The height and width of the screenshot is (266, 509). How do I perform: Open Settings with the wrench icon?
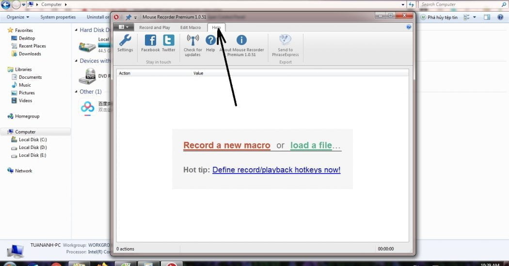coord(125,43)
